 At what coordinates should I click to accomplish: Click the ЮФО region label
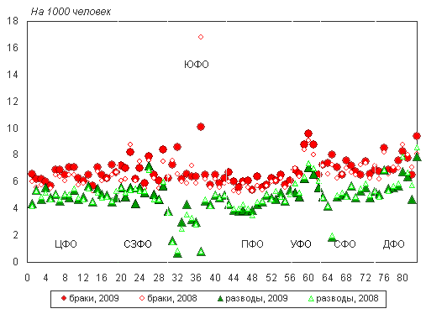pos(197,65)
